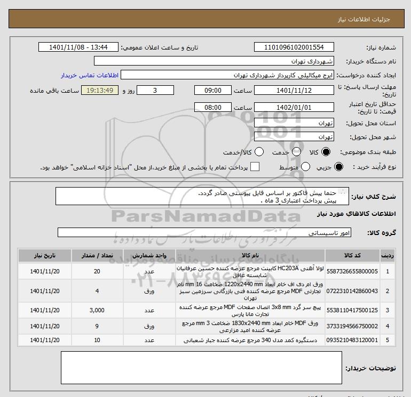This screenshot has height=397, width=411.
Task: Click item code 5538110417500125
Action: 352,310
